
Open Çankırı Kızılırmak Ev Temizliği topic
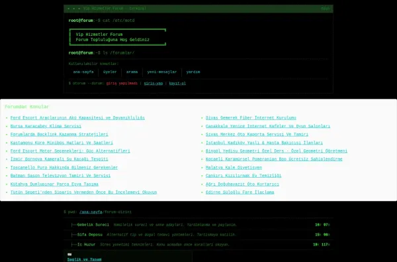click(243, 175)
